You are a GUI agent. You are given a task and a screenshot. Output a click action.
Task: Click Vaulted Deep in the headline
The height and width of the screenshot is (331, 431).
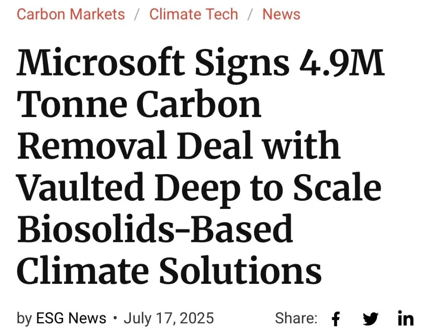pyautogui.click(x=128, y=187)
